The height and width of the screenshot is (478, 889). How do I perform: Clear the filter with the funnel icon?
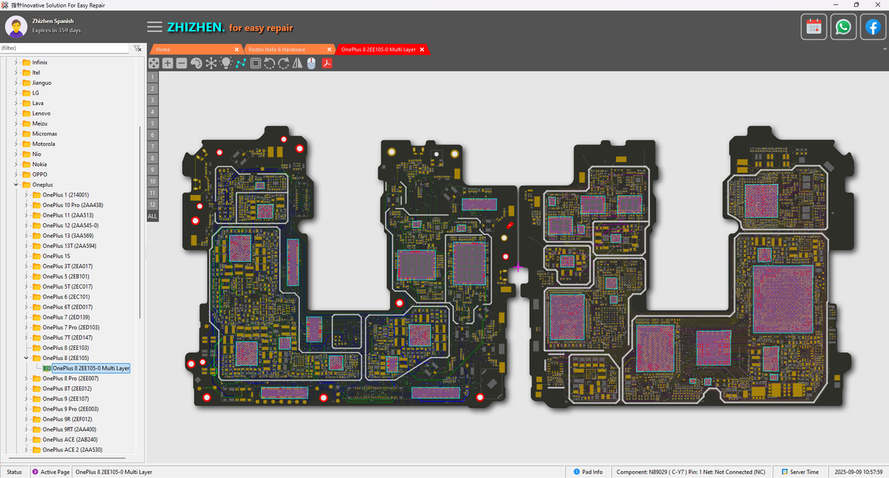coord(138,49)
